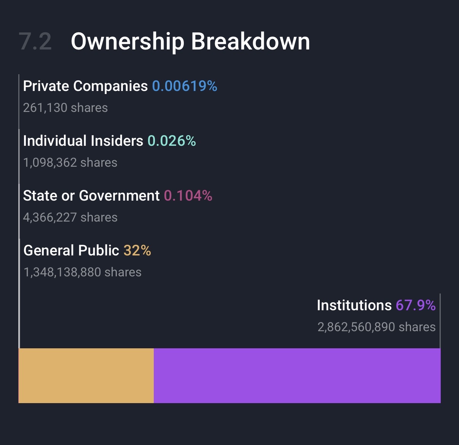Screen dimensions: 459x445
Task: Click the Institutions label
Action: click(354, 305)
